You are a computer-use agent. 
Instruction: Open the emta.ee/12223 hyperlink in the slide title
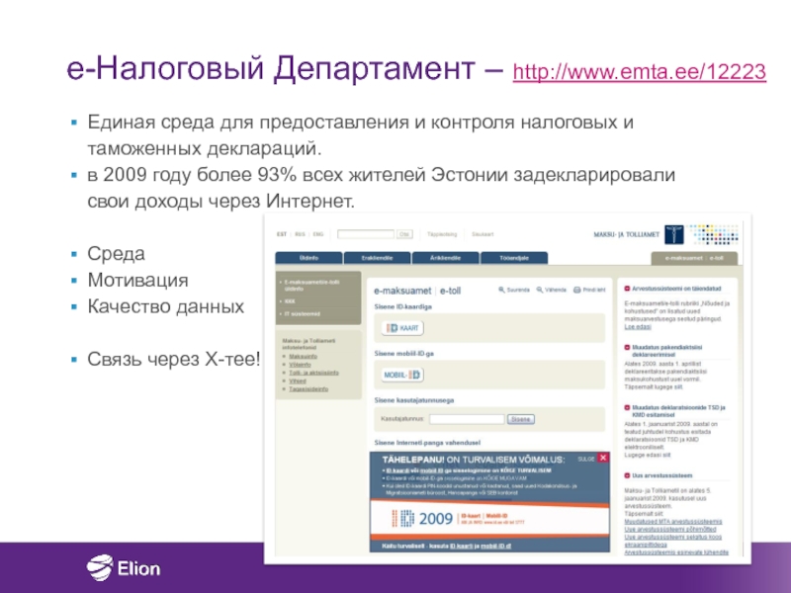click(x=639, y=71)
